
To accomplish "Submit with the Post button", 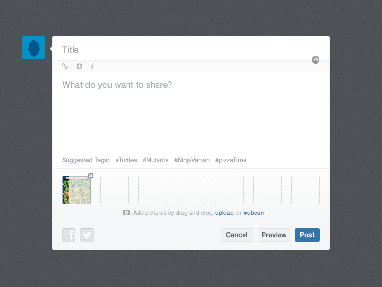I will 307,235.
